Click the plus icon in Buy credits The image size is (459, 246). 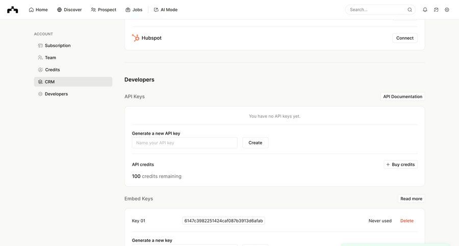coord(388,165)
